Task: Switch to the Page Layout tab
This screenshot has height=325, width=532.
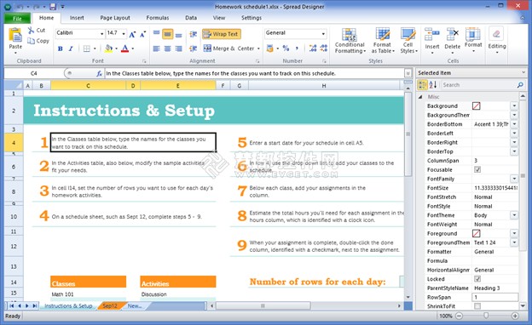Action: click(115, 18)
